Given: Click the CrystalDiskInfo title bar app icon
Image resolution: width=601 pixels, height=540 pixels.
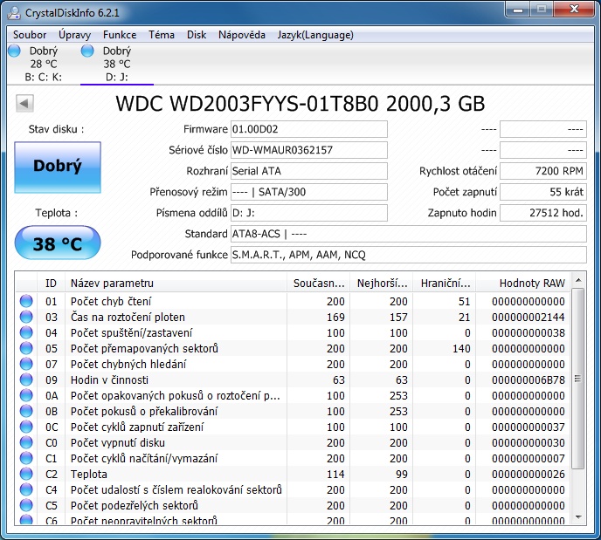Looking at the screenshot, I should 14,12.
